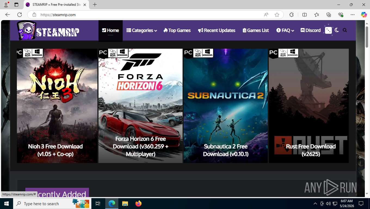
Task: Open Windows Task View
Action: 98,204
